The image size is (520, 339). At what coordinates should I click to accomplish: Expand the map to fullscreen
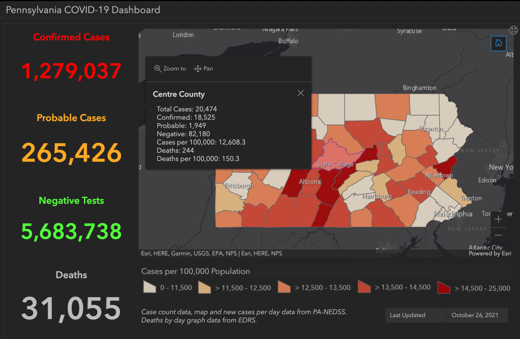[513, 30]
